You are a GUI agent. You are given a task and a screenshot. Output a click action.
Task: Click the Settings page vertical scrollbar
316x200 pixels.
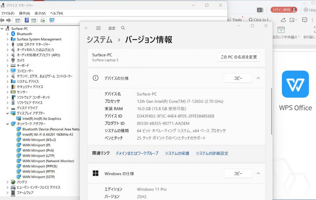click(x=271, y=111)
